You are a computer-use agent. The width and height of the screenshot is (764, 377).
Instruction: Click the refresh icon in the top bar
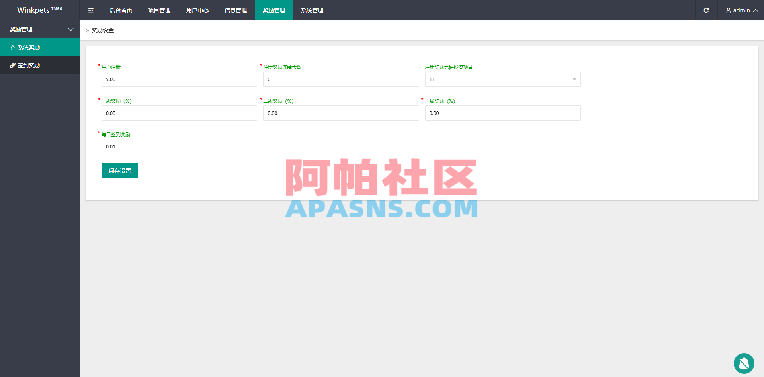pyautogui.click(x=706, y=10)
